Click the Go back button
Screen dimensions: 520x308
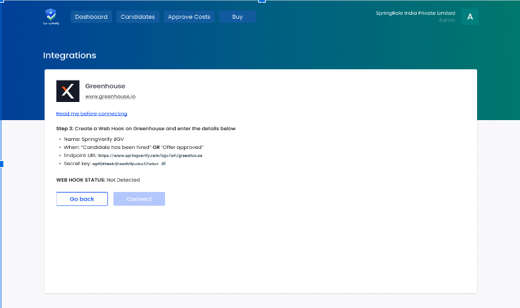[82, 199]
